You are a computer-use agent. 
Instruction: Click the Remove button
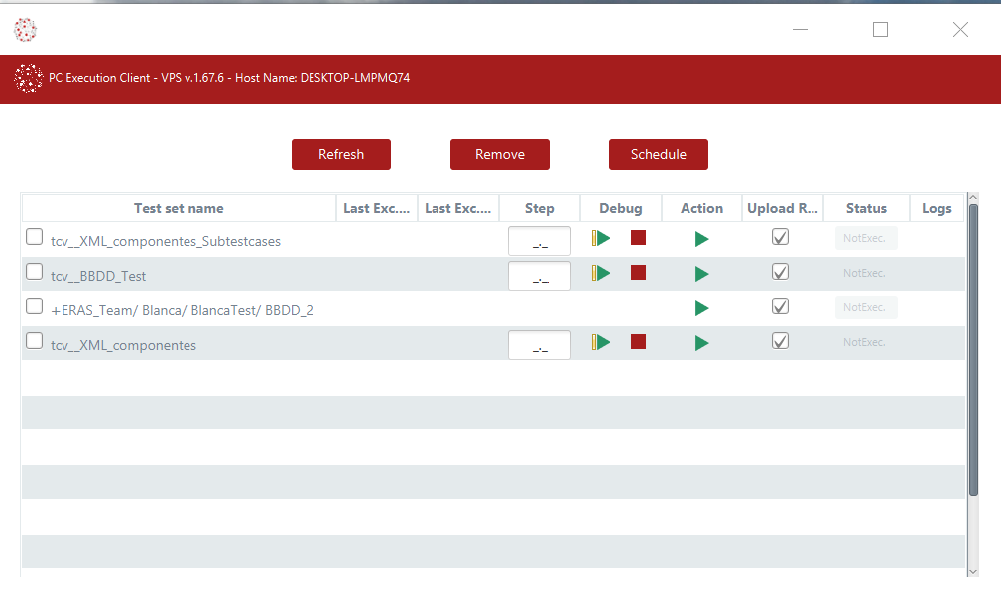click(x=500, y=154)
